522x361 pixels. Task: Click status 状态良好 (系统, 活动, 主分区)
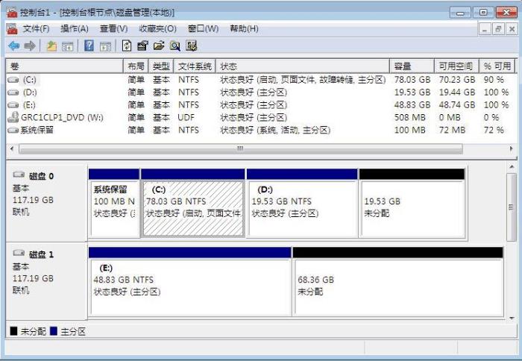point(275,131)
